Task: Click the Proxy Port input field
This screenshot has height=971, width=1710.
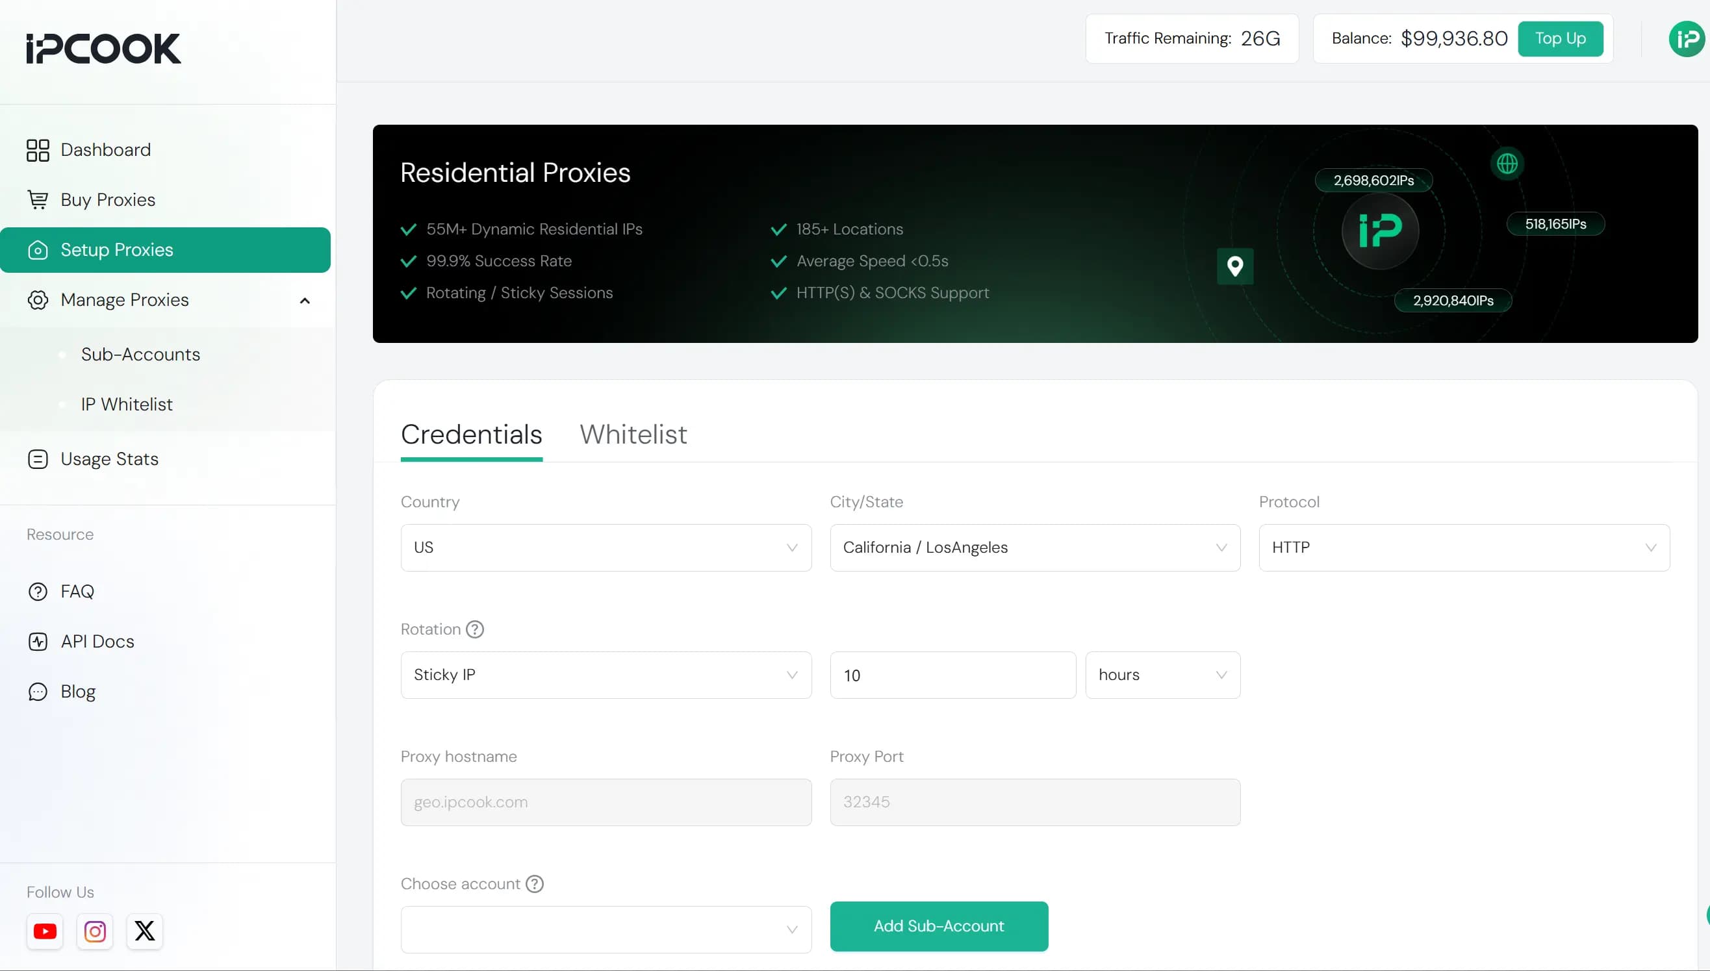Action: (1034, 802)
